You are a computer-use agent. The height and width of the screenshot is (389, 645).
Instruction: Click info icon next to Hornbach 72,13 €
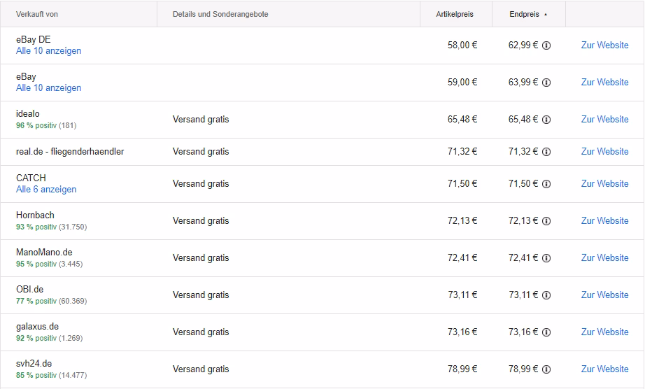pos(546,221)
